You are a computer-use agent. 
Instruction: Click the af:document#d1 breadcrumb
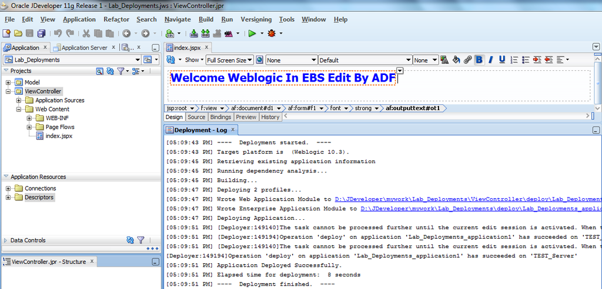(x=252, y=108)
